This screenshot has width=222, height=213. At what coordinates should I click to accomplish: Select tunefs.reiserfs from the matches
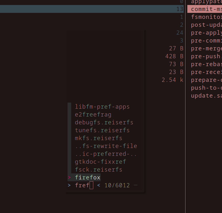click(102, 130)
